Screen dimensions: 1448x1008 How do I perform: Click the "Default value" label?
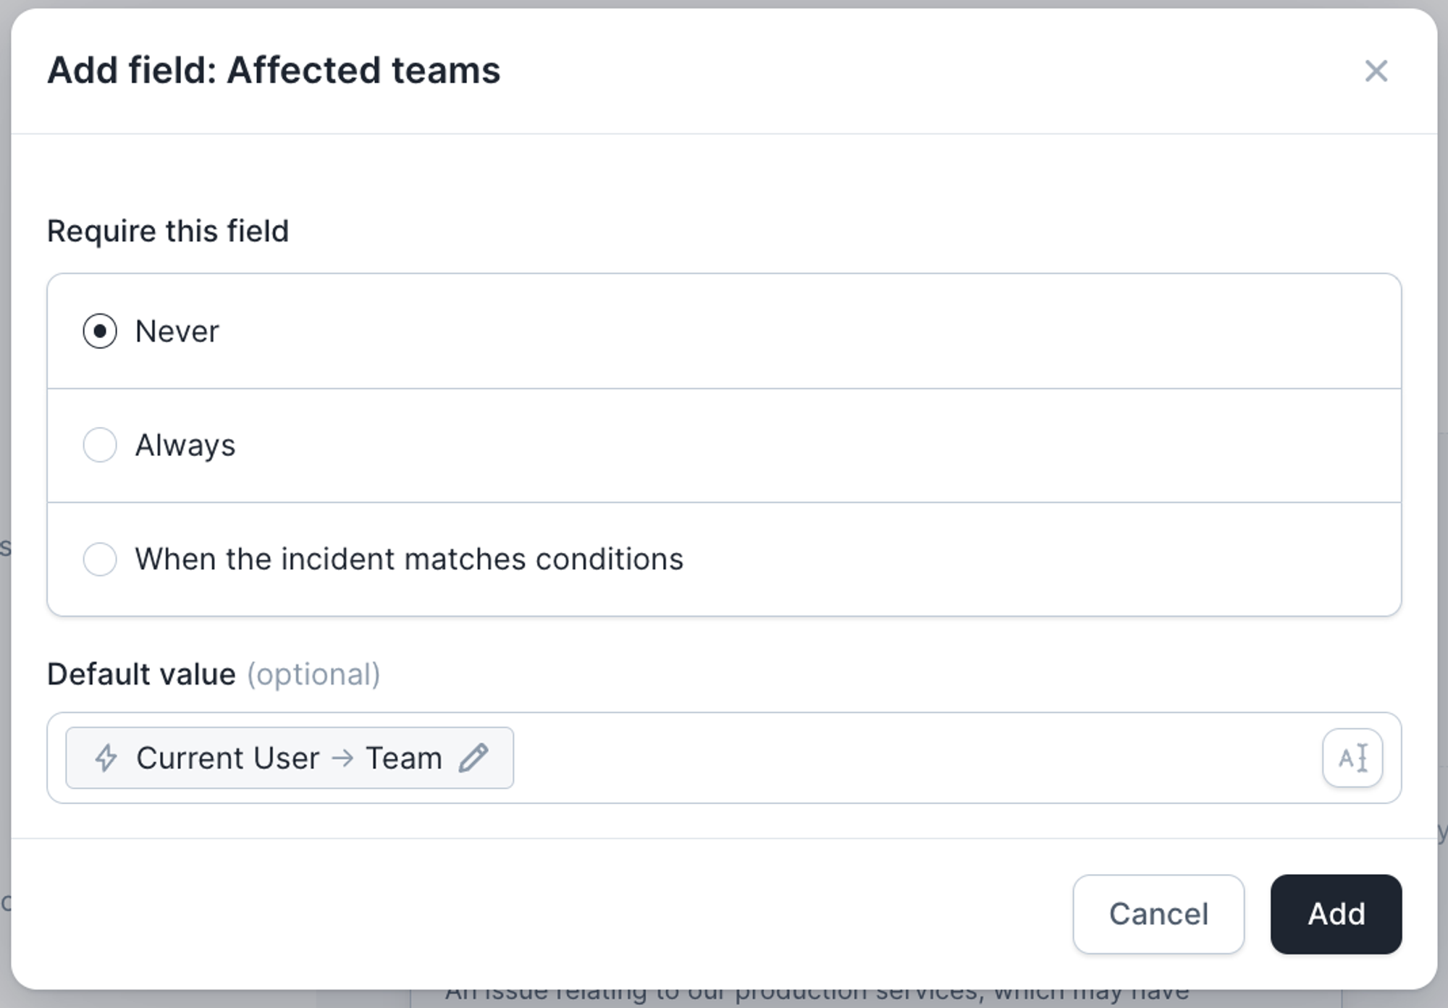pyautogui.click(x=141, y=674)
